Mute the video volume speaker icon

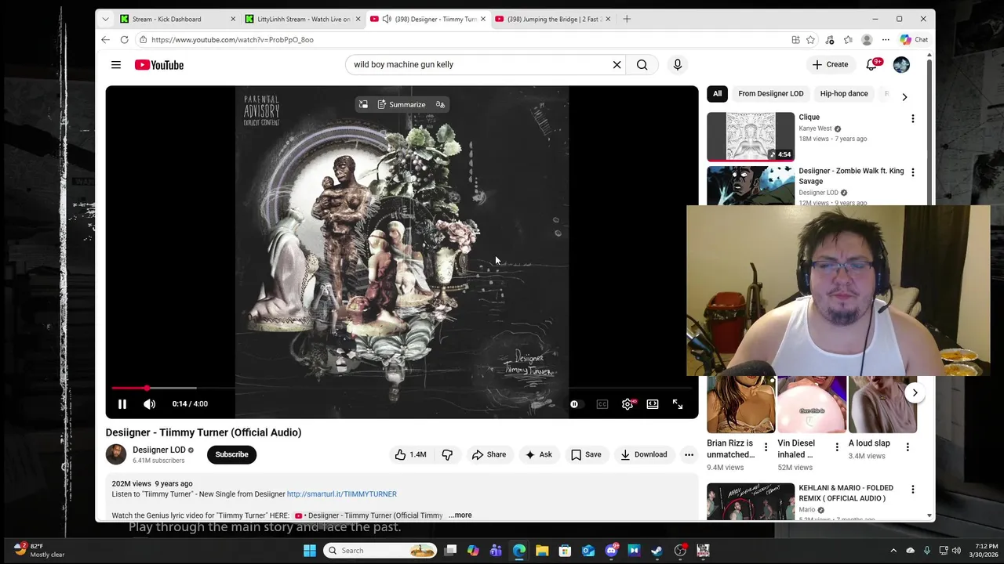point(150,404)
